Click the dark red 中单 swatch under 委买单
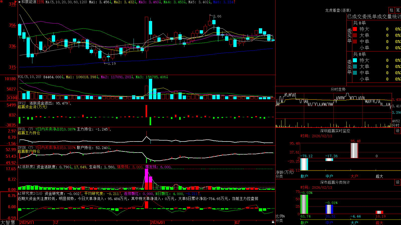The image size is (401, 225). point(355,41)
